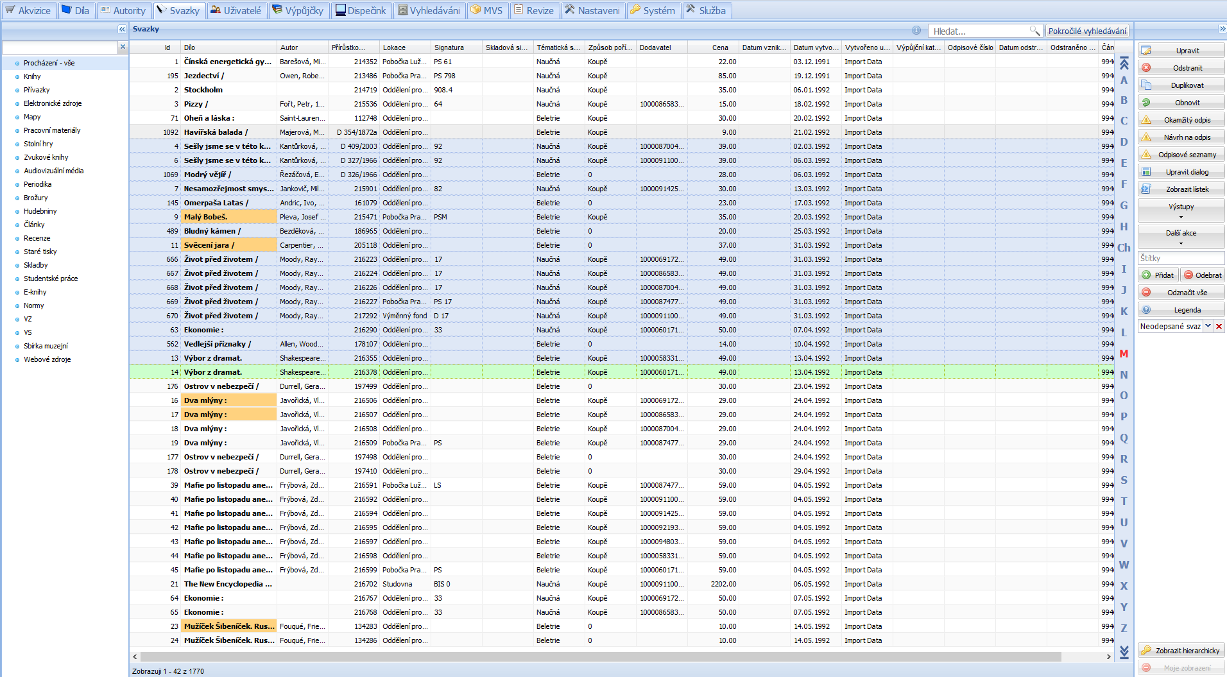Jump to top using double up arrow

1124,63
